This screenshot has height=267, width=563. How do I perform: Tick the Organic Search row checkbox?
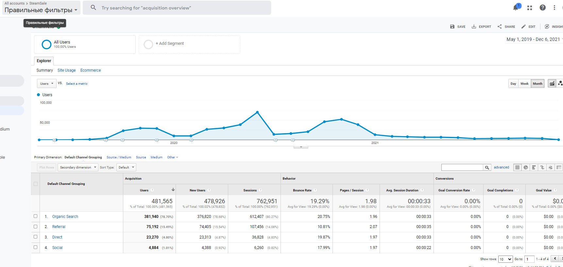35,216
